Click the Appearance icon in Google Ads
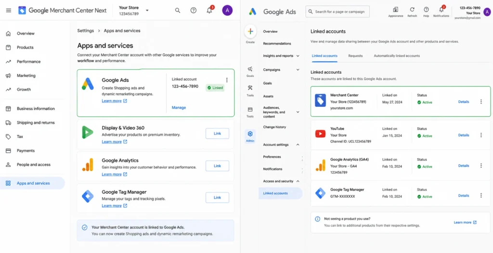 [x=396, y=10]
